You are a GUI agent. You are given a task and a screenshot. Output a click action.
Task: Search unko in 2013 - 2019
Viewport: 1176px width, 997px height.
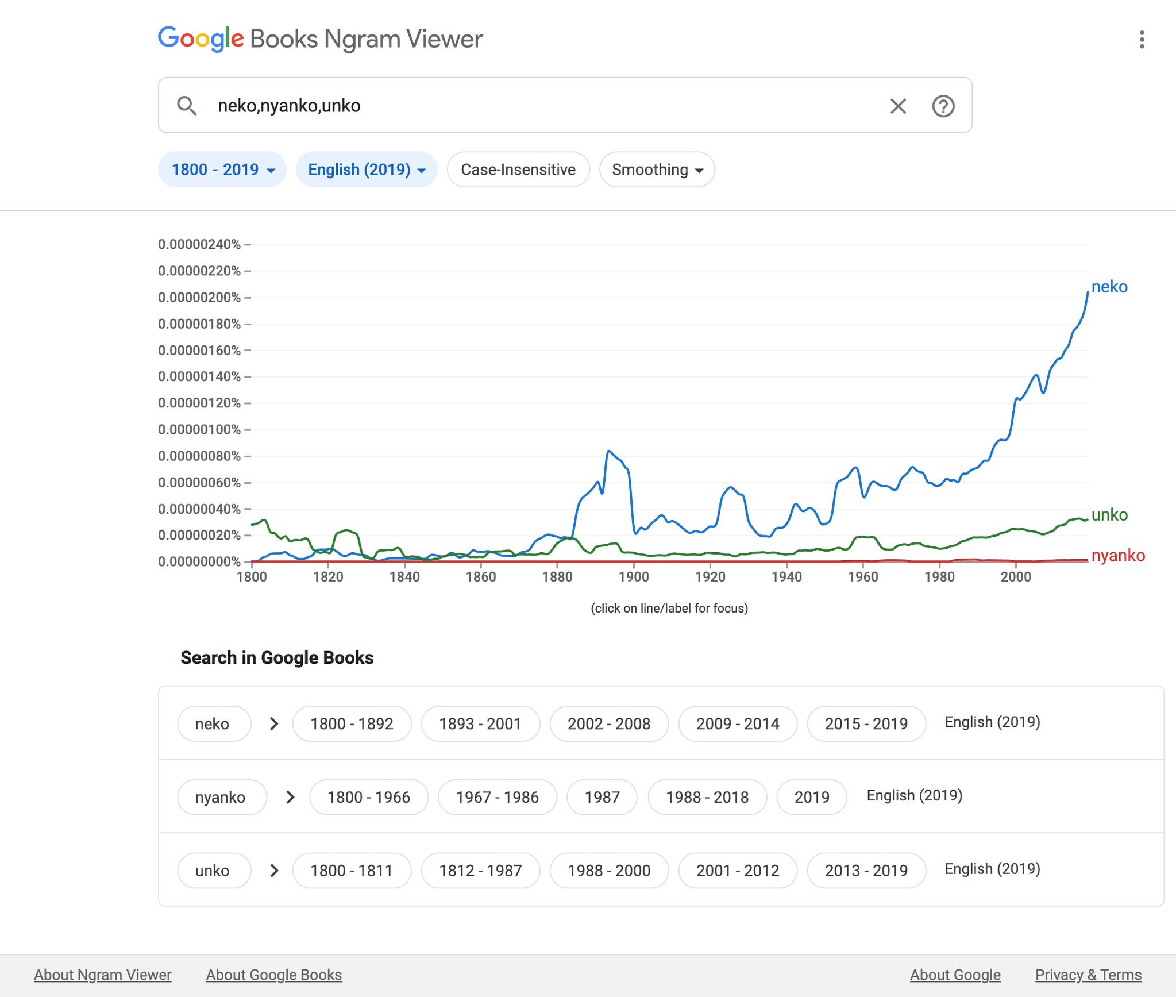pos(866,871)
